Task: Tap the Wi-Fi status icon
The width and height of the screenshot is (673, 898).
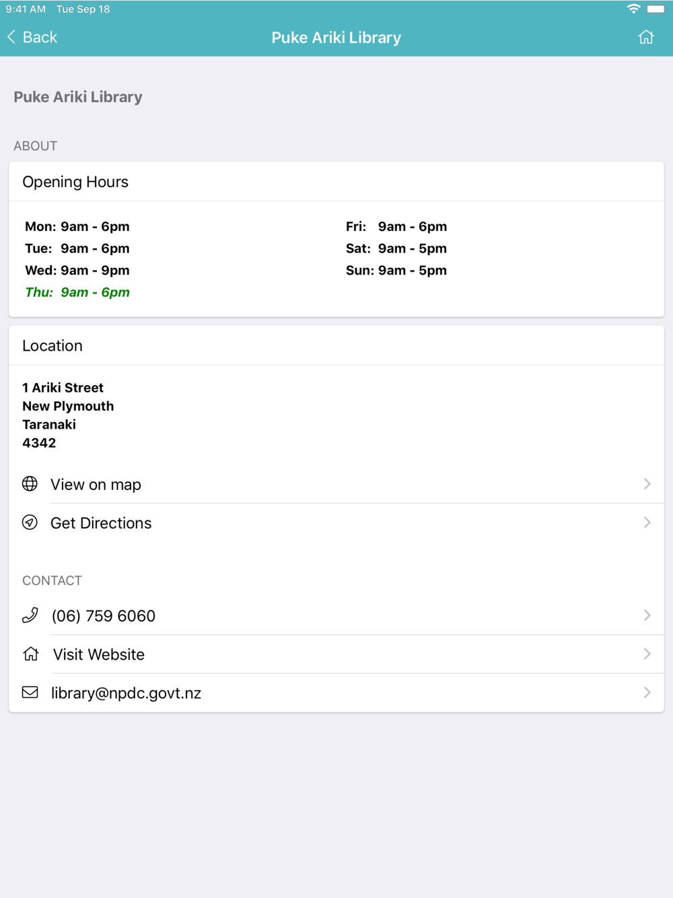Action: coord(633,9)
